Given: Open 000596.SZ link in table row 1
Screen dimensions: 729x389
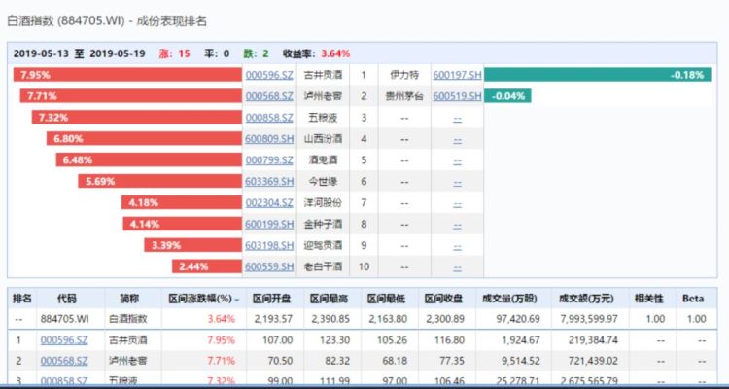Looking at the screenshot, I should 64,340.
